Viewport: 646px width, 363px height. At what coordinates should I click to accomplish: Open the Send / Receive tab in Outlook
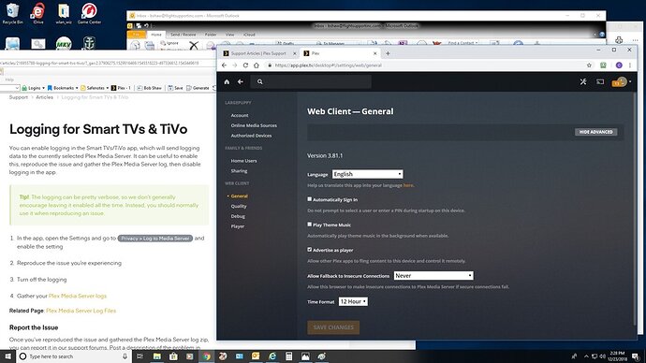pyautogui.click(x=184, y=35)
